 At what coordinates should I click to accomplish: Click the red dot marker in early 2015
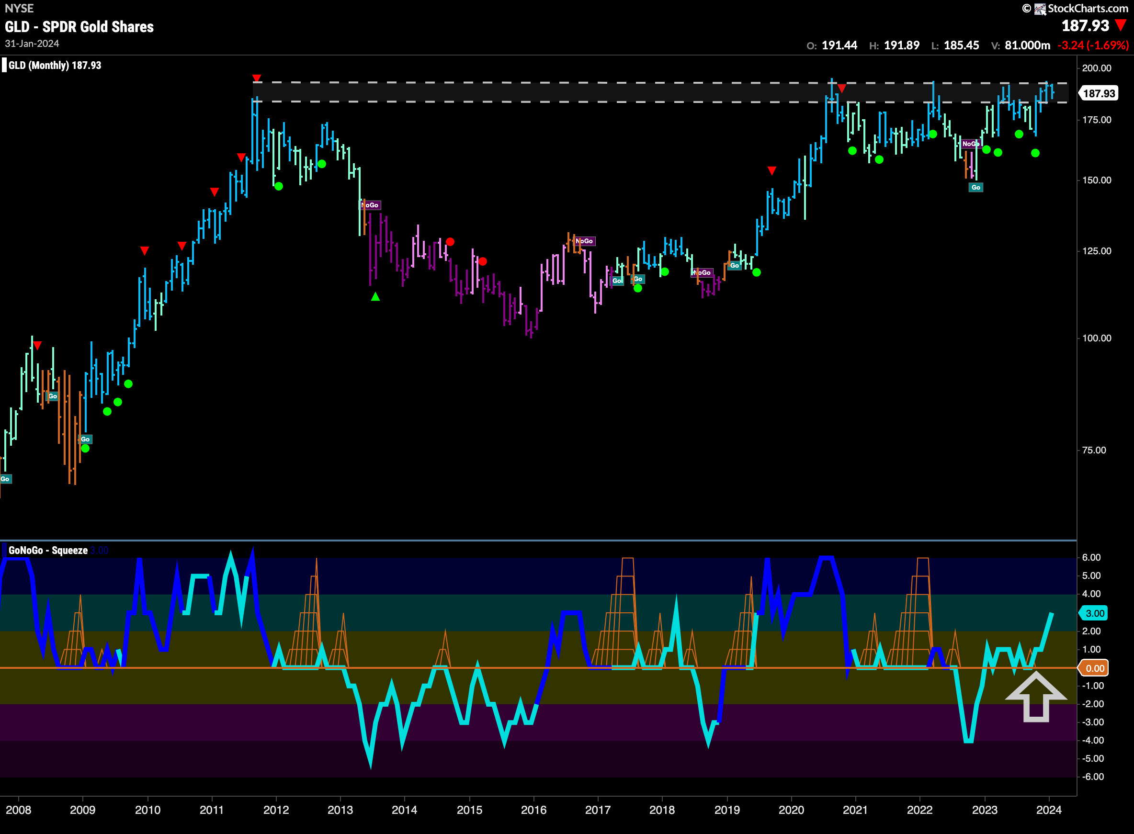pyautogui.click(x=483, y=261)
